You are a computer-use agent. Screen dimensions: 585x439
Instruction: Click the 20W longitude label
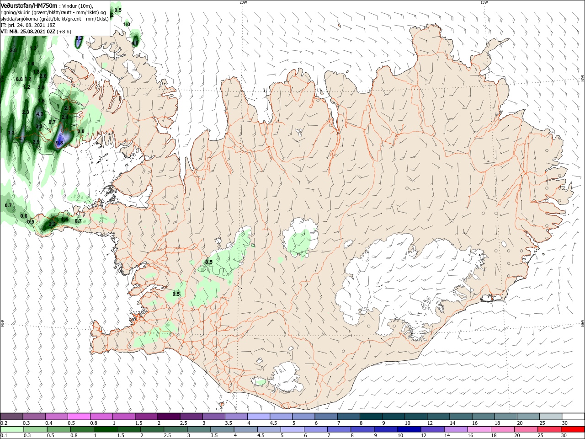(x=243, y=2)
